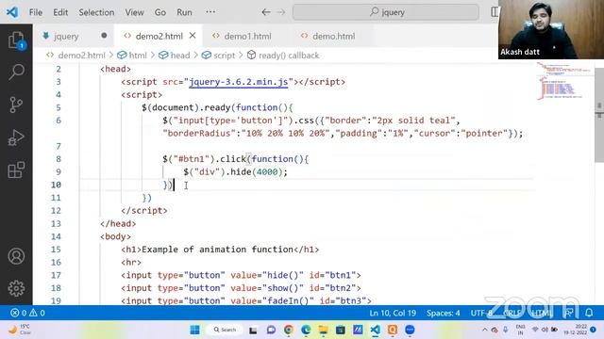Screen dimensions: 604x339
Task: Open the Search view in activity bar
Action: pyautogui.click(x=16, y=72)
